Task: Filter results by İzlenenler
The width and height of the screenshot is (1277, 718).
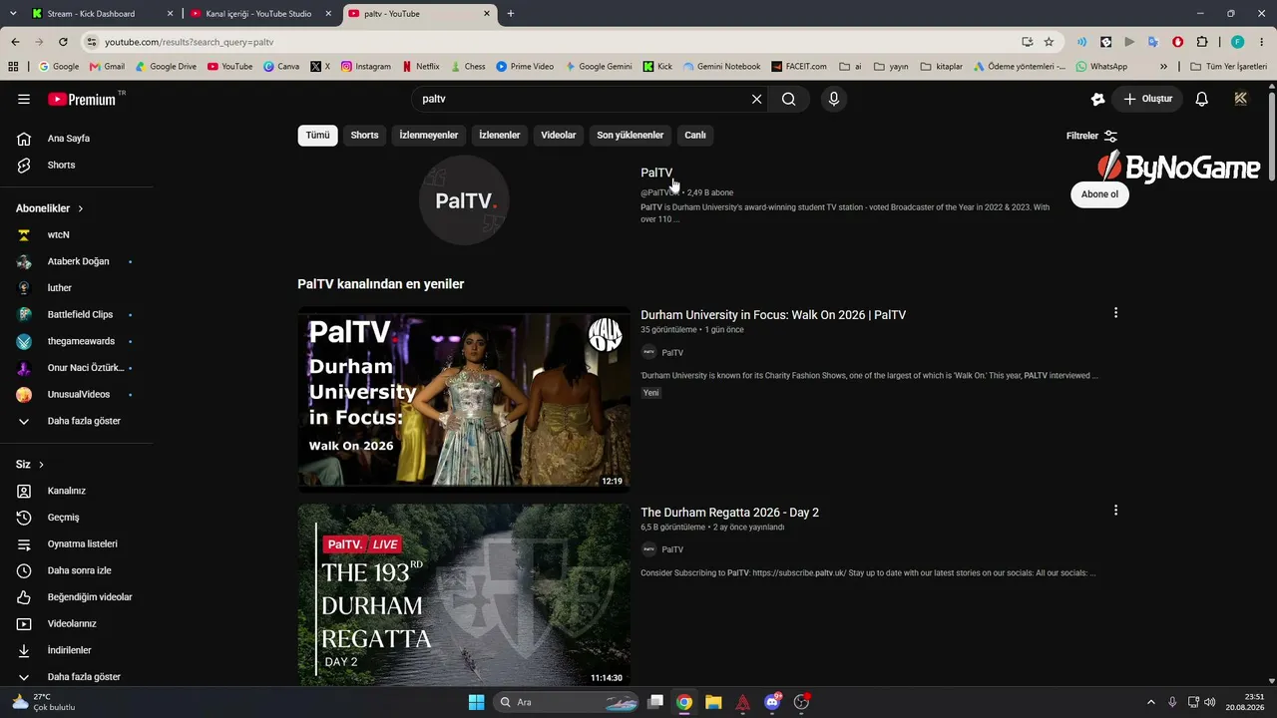Action: 500,136
